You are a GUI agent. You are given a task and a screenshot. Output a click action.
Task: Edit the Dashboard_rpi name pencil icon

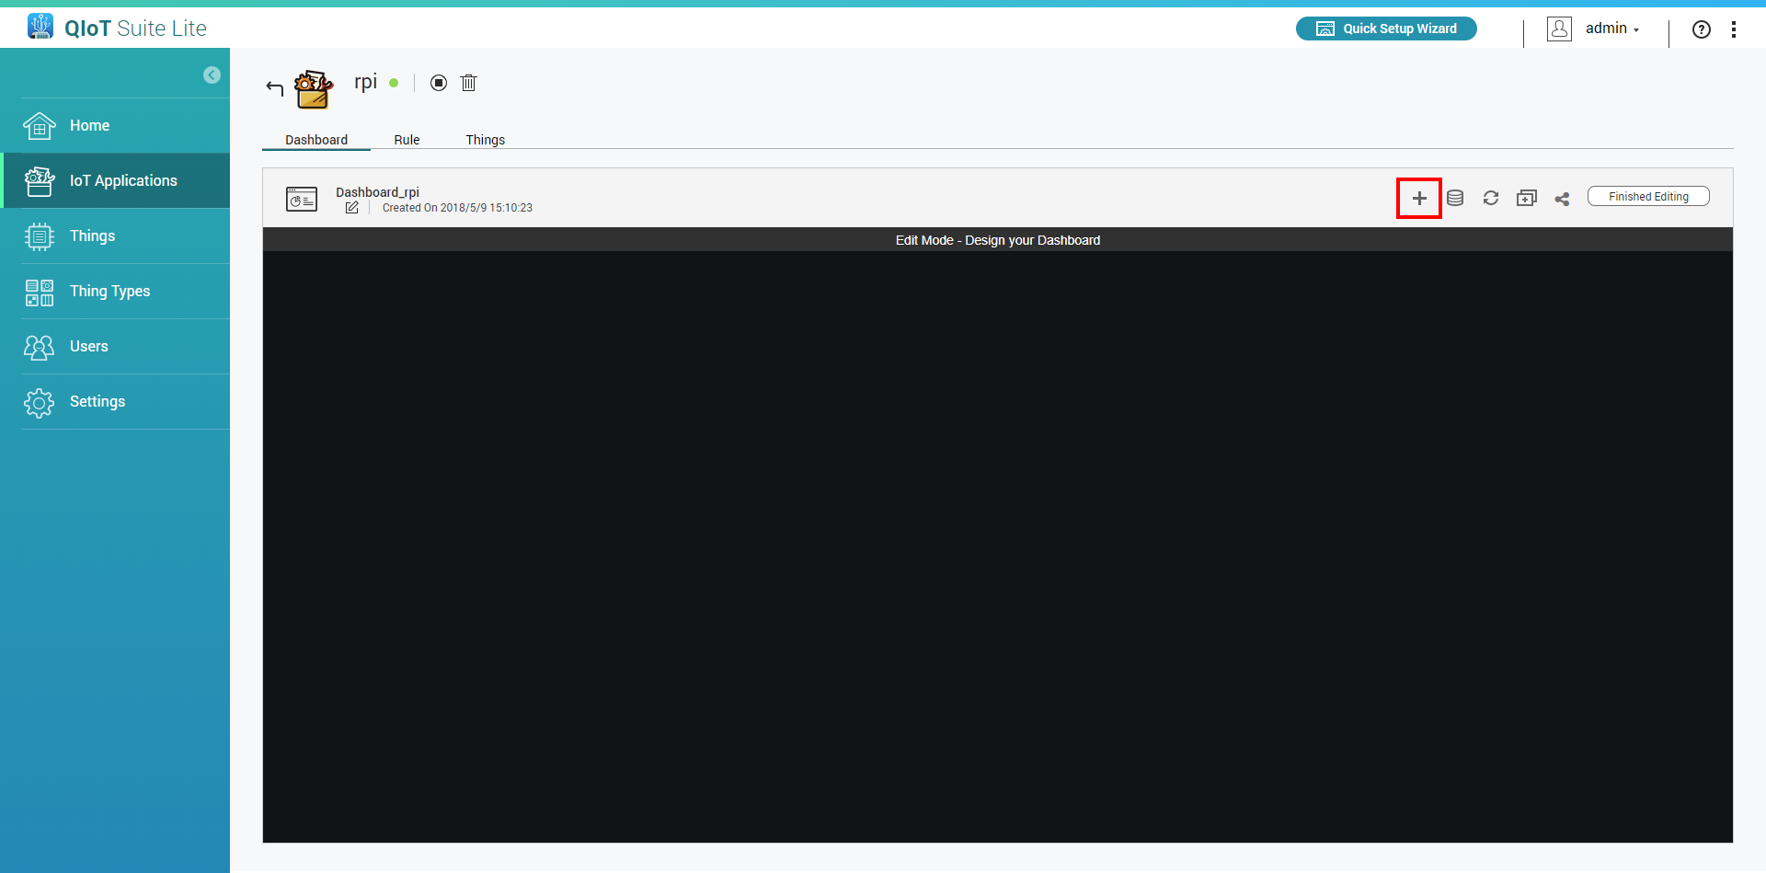coord(351,208)
